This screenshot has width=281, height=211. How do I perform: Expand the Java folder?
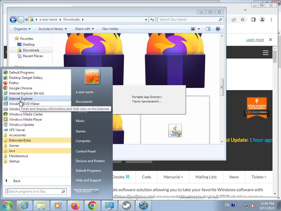coord(37,151)
